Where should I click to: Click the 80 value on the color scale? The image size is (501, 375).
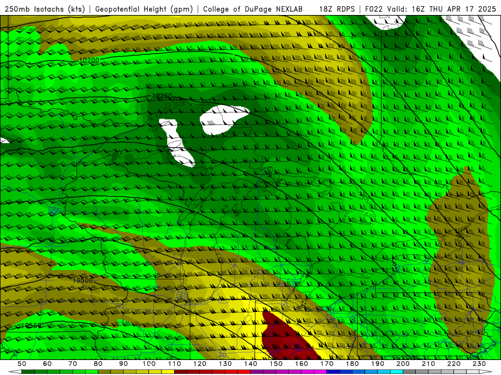[x=98, y=364]
